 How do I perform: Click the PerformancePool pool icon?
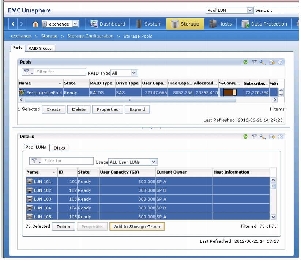(22, 92)
